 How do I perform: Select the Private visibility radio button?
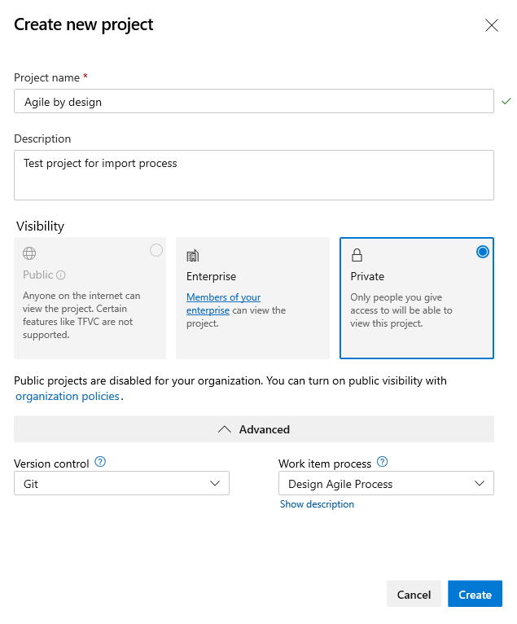point(483,252)
